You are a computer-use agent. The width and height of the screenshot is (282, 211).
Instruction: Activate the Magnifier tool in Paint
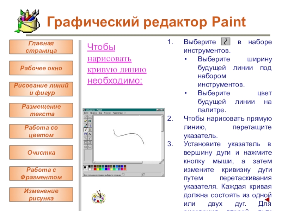(x=90, y=125)
